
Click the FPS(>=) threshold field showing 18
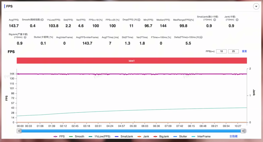[x=221, y=51]
